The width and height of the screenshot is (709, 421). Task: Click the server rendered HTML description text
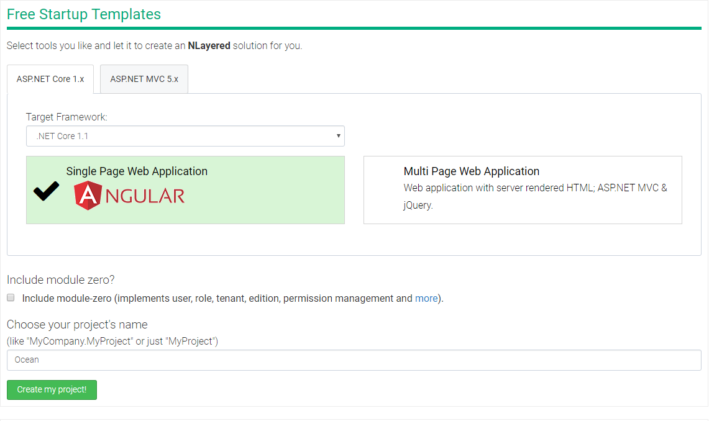pyautogui.click(x=536, y=196)
